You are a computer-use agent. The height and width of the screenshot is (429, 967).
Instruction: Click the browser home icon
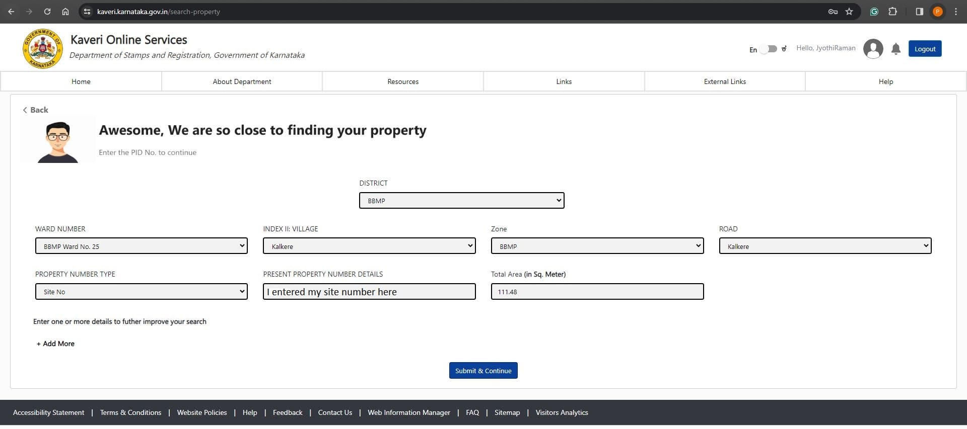pyautogui.click(x=65, y=12)
